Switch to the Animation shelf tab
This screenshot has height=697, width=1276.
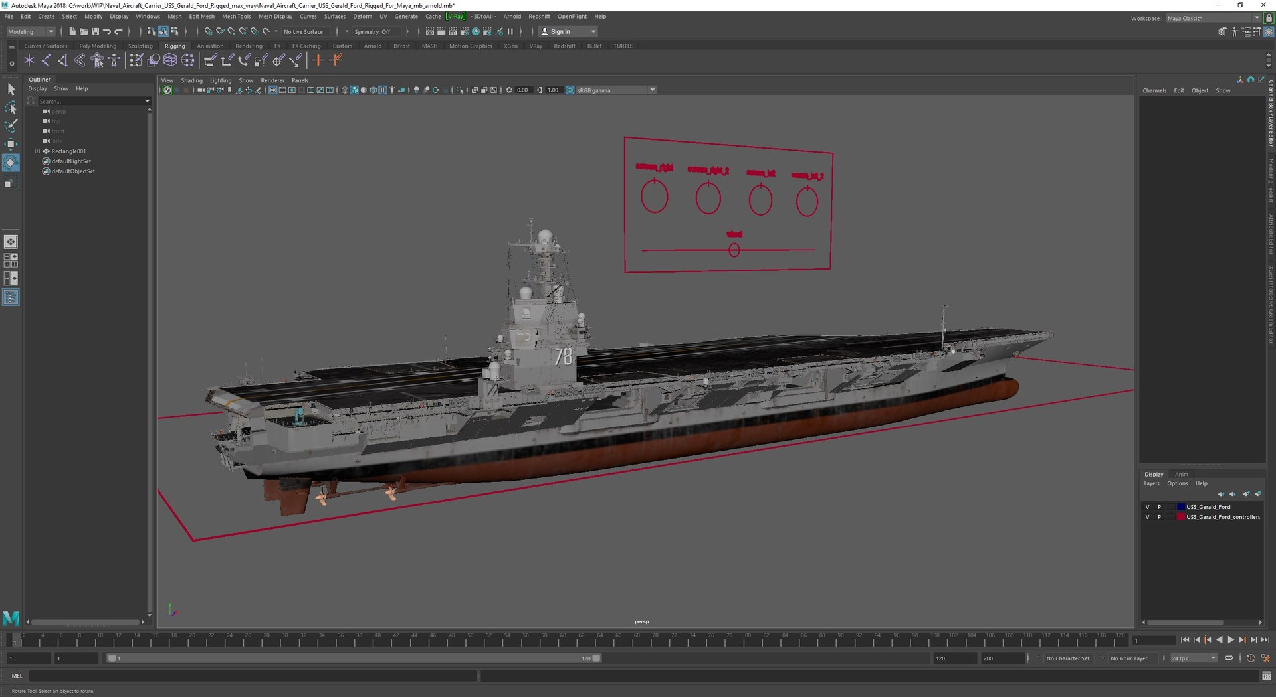210,46
